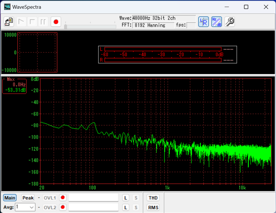Open the Avg averaging count dropdown
Screen dimensions: 276x213
pyautogui.click(x=25, y=207)
